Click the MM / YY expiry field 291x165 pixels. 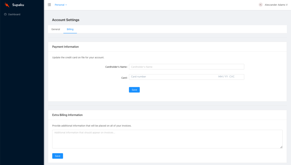click(x=223, y=77)
